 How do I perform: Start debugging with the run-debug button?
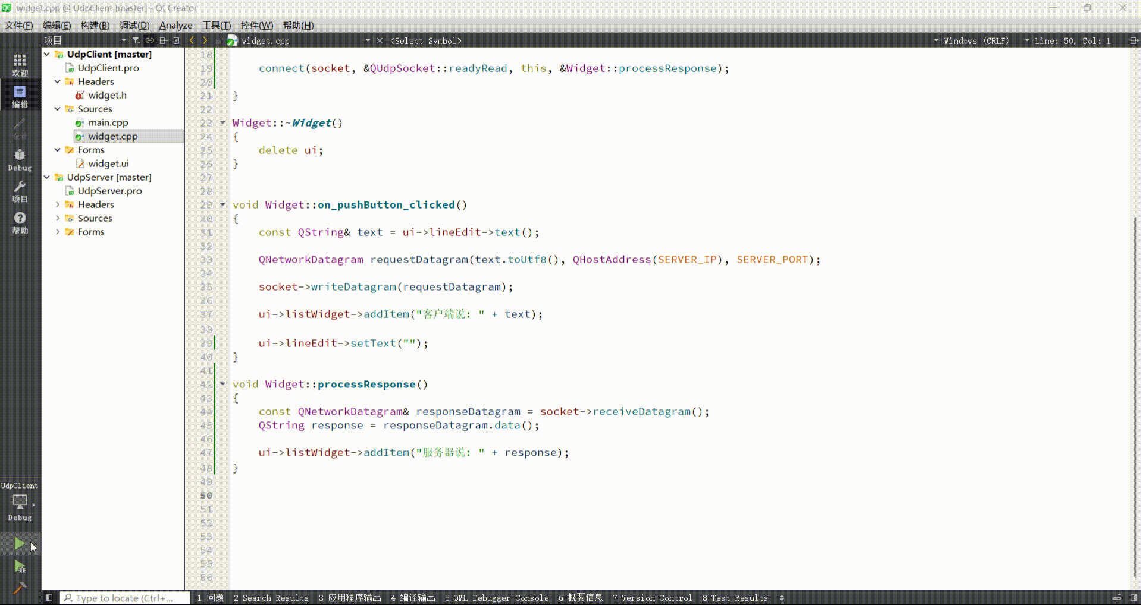coord(19,566)
